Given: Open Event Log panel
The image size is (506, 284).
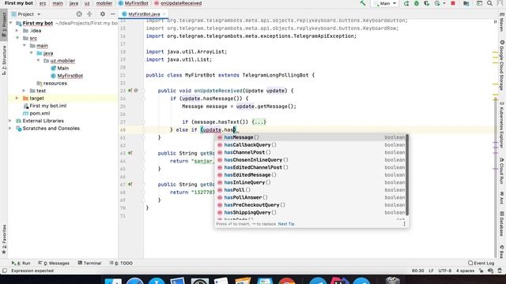Looking at the screenshot, I should [481, 263].
